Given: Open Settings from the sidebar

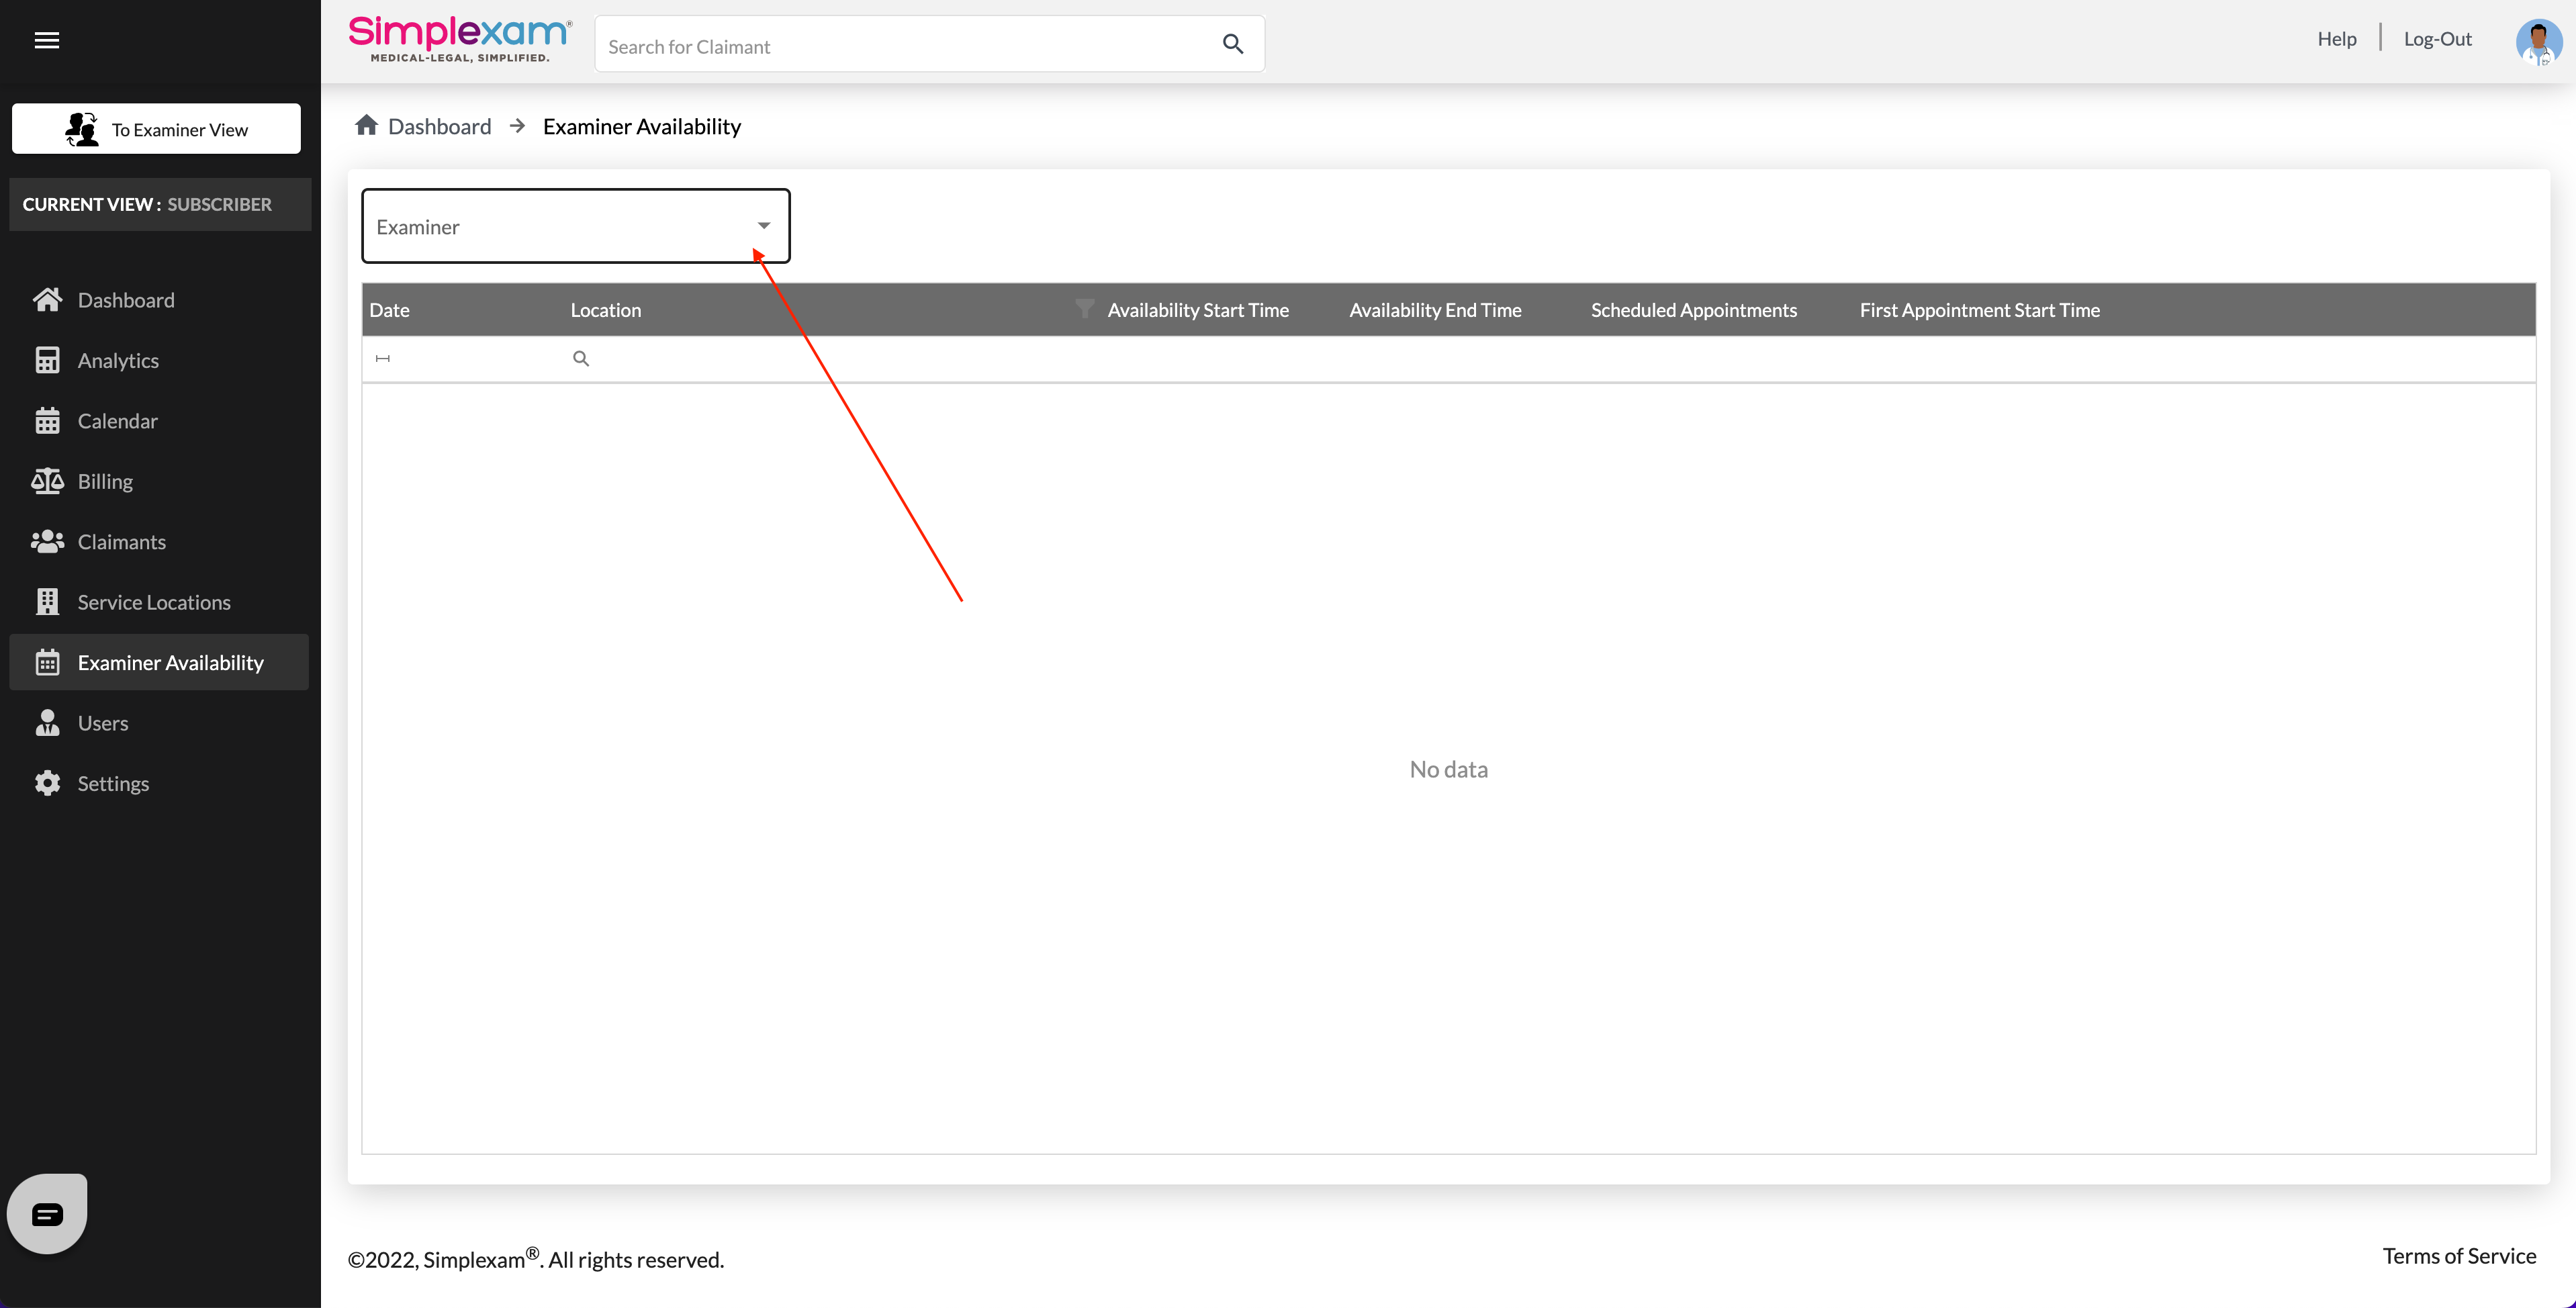Looking at the screenshot, I should pos(113,783).
